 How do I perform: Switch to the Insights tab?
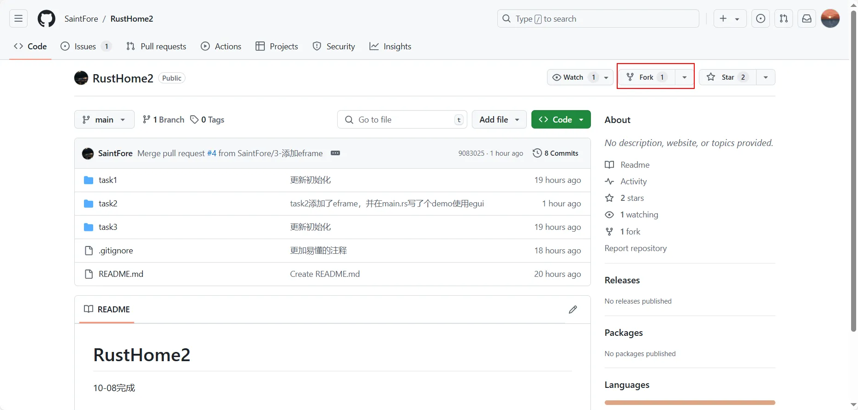click(x=390, y=47)
